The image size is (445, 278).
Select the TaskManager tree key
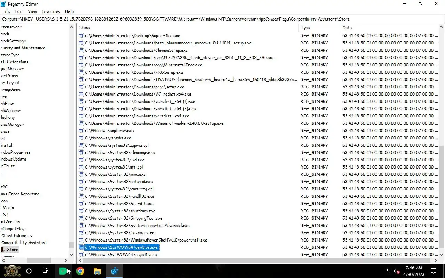coord(10,111)
